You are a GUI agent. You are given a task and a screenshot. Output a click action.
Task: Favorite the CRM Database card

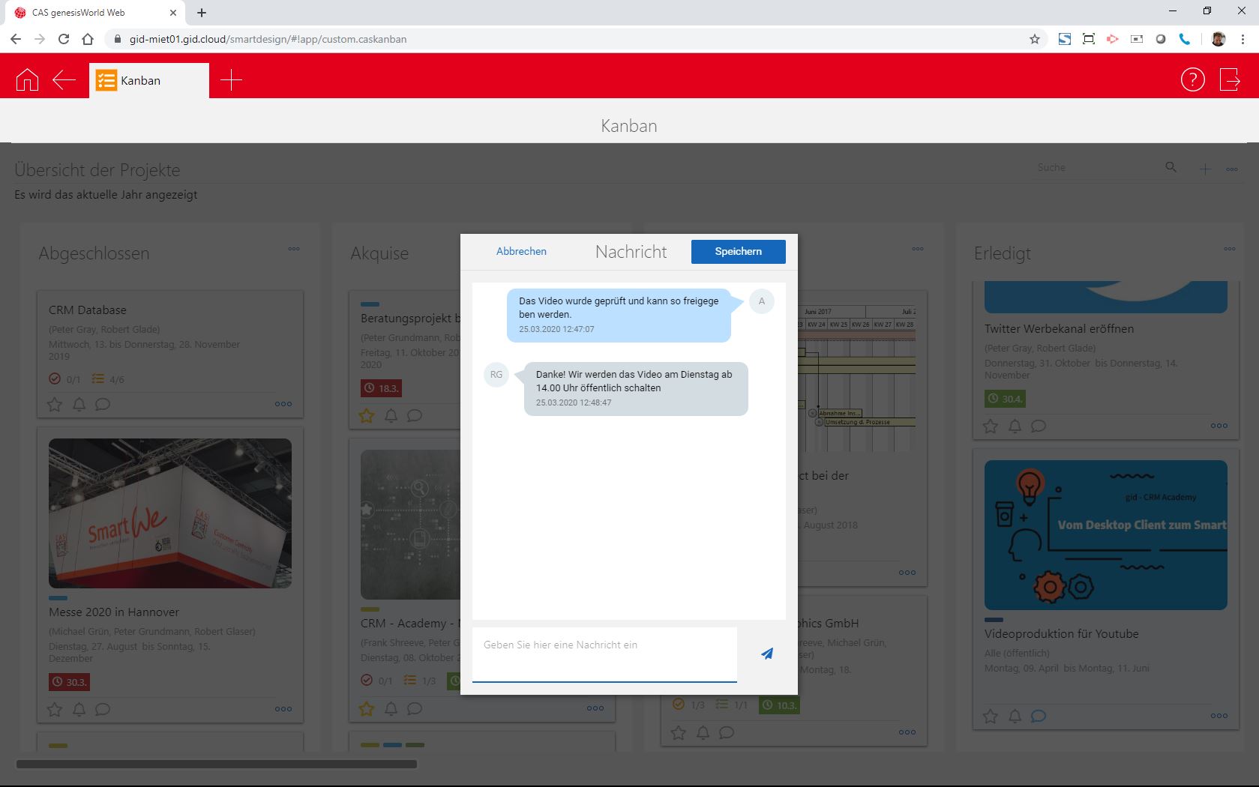55,405
